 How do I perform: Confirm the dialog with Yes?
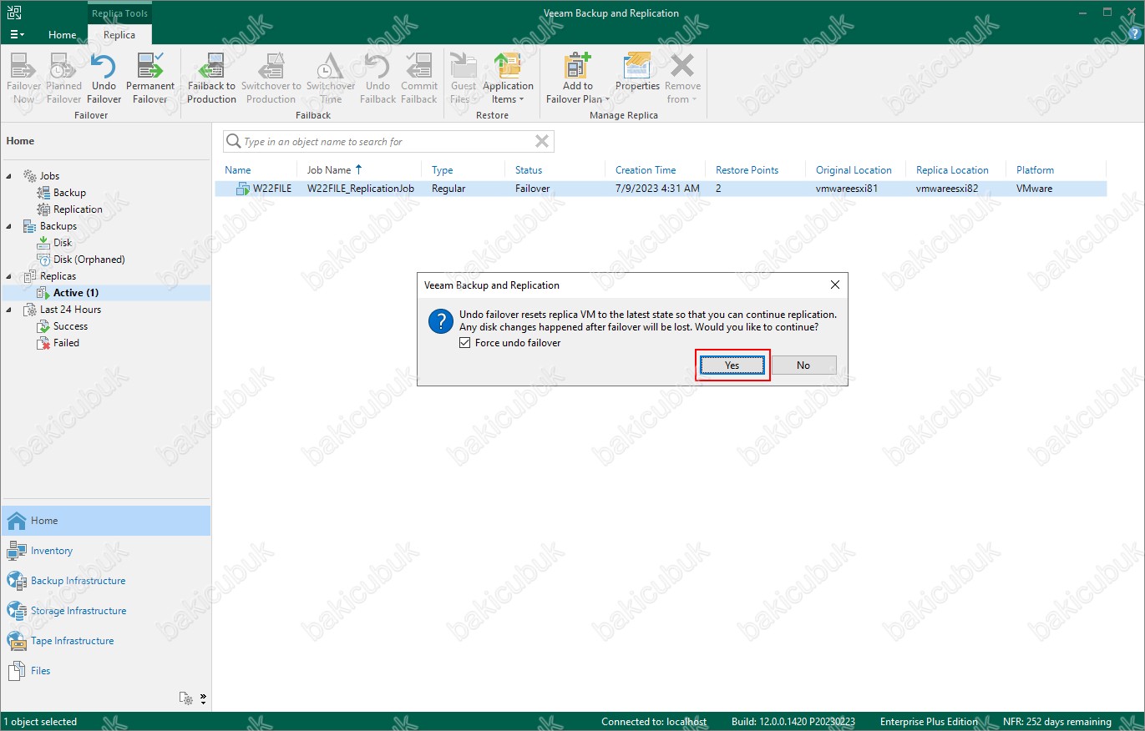(732, 365)
